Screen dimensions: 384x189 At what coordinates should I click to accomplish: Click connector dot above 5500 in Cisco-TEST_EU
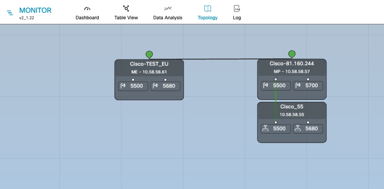tap(133, 80)
